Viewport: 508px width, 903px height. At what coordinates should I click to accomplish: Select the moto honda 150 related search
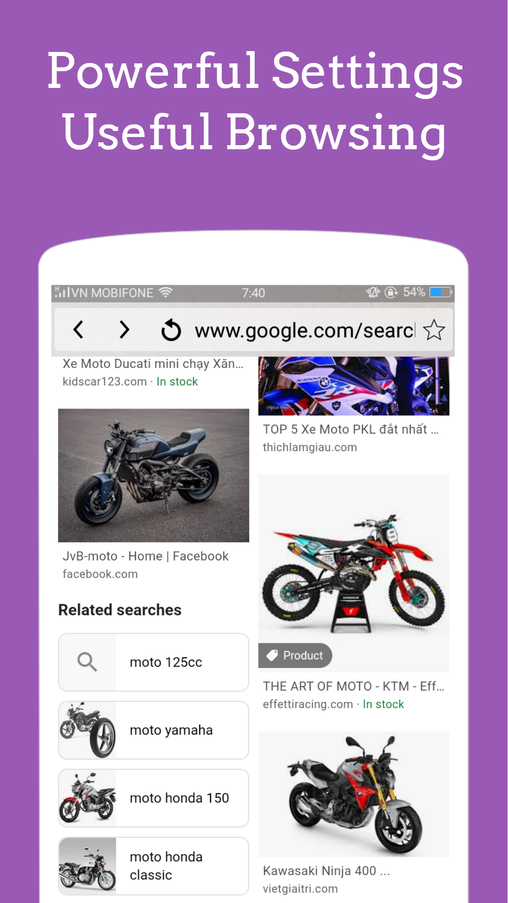(x=154, y=798)
